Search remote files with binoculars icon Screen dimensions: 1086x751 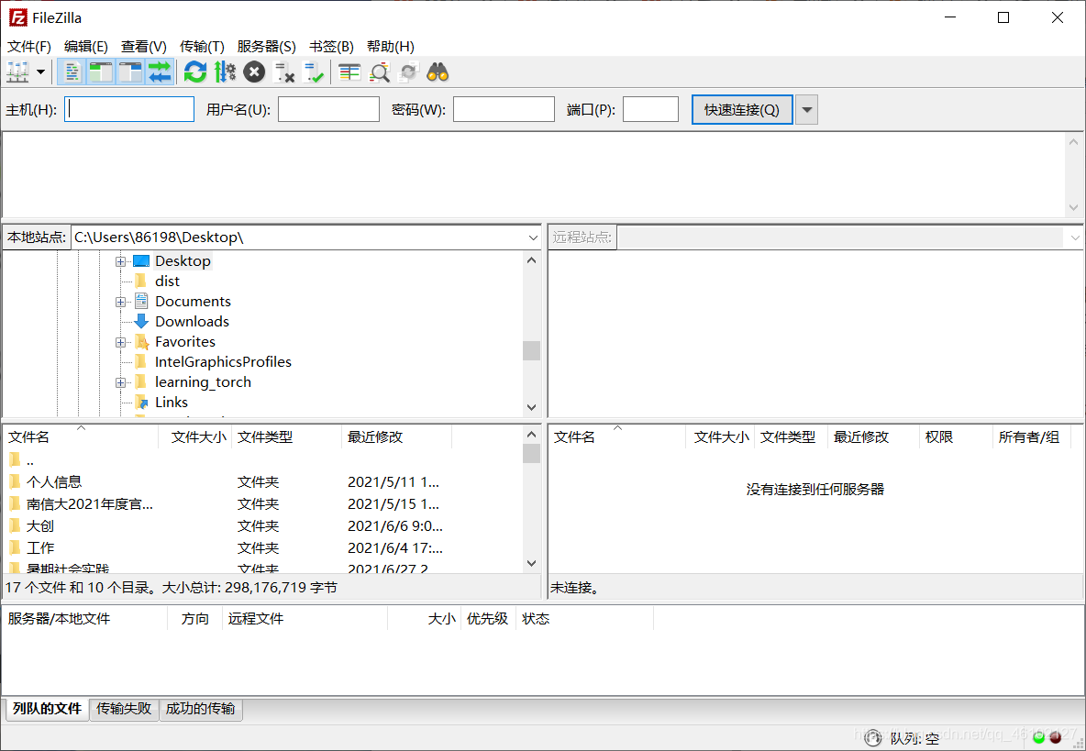(x=438, y=72)
